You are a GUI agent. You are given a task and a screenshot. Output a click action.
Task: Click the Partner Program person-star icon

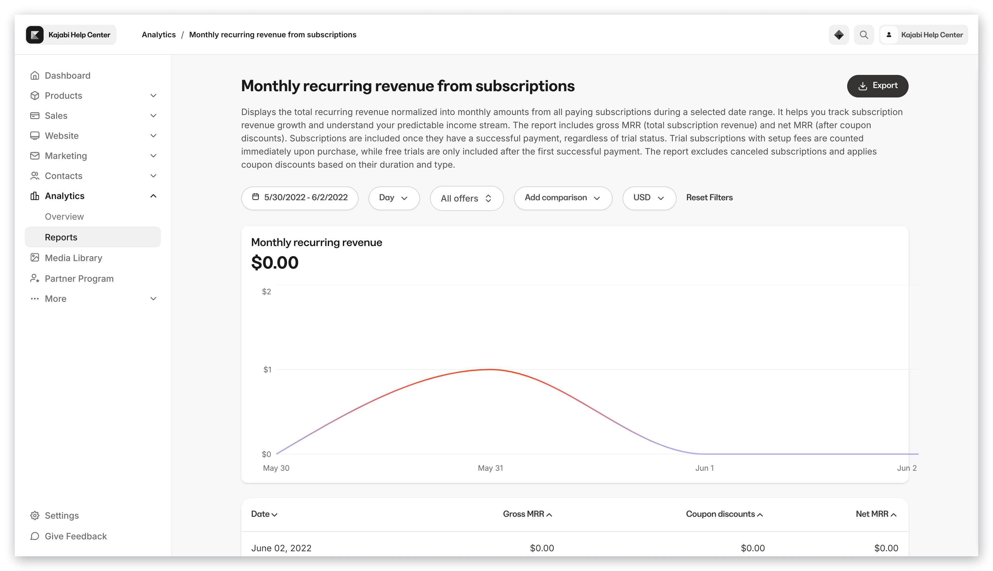pos(35,278)
